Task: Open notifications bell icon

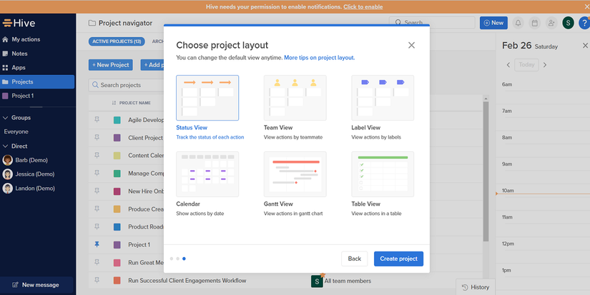Action: click(x=518, y=23)
